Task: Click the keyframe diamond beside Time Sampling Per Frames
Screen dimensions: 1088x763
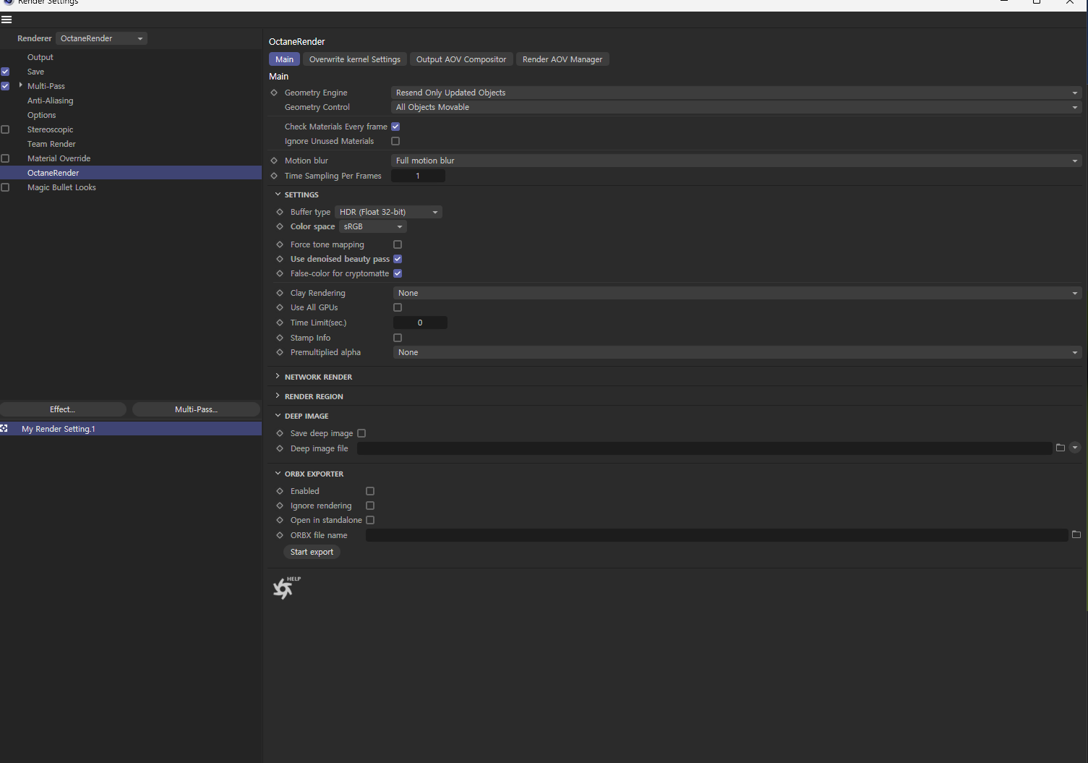Action: point(274,176)
